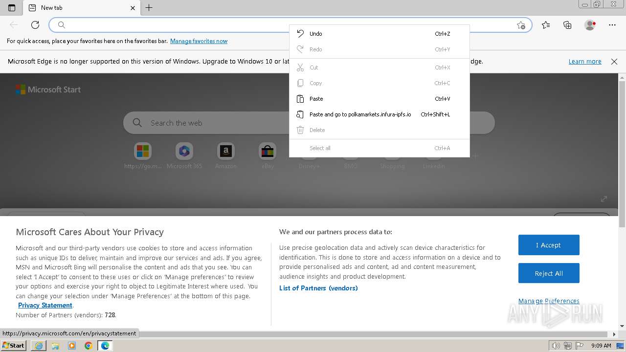Click Manage favorites now link
The image size is (626, 352).
coord(199,41)
